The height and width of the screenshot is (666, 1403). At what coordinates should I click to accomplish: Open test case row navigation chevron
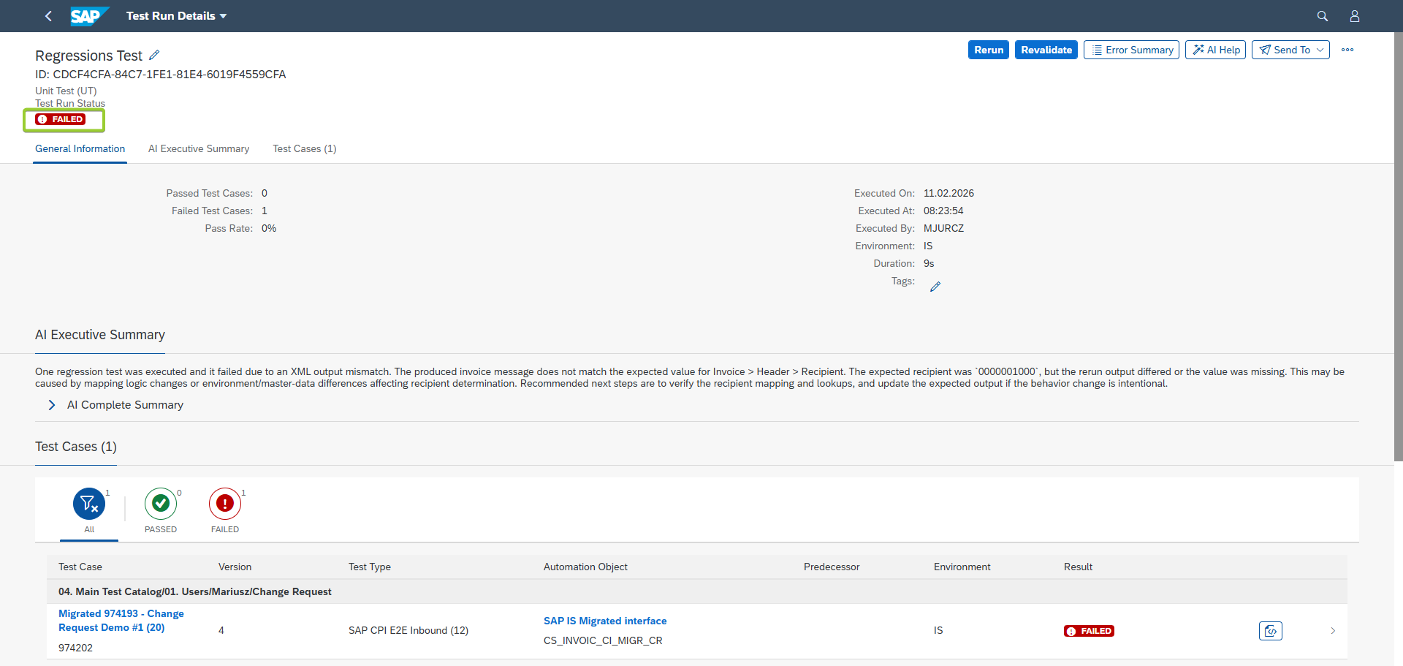1333,631
